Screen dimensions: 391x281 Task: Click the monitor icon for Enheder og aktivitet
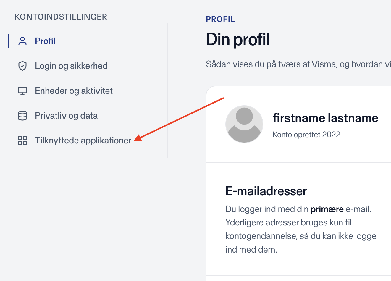click(22, 91)
